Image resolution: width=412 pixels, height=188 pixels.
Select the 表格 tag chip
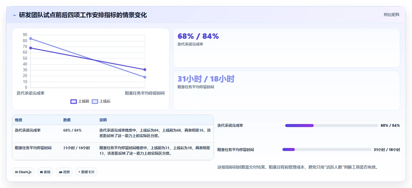coord(45,172)
